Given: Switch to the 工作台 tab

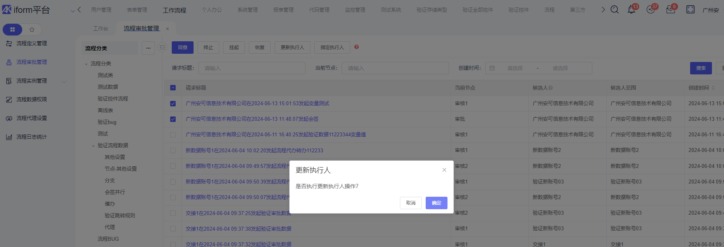Looking at the screenshot, I should (100, 28).
